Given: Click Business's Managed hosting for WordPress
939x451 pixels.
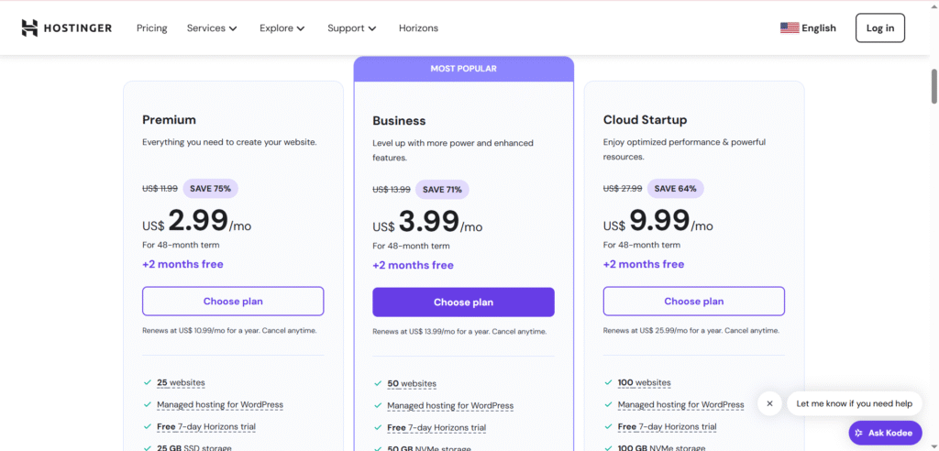Looking at the screenshot, I should click(450, 406).
